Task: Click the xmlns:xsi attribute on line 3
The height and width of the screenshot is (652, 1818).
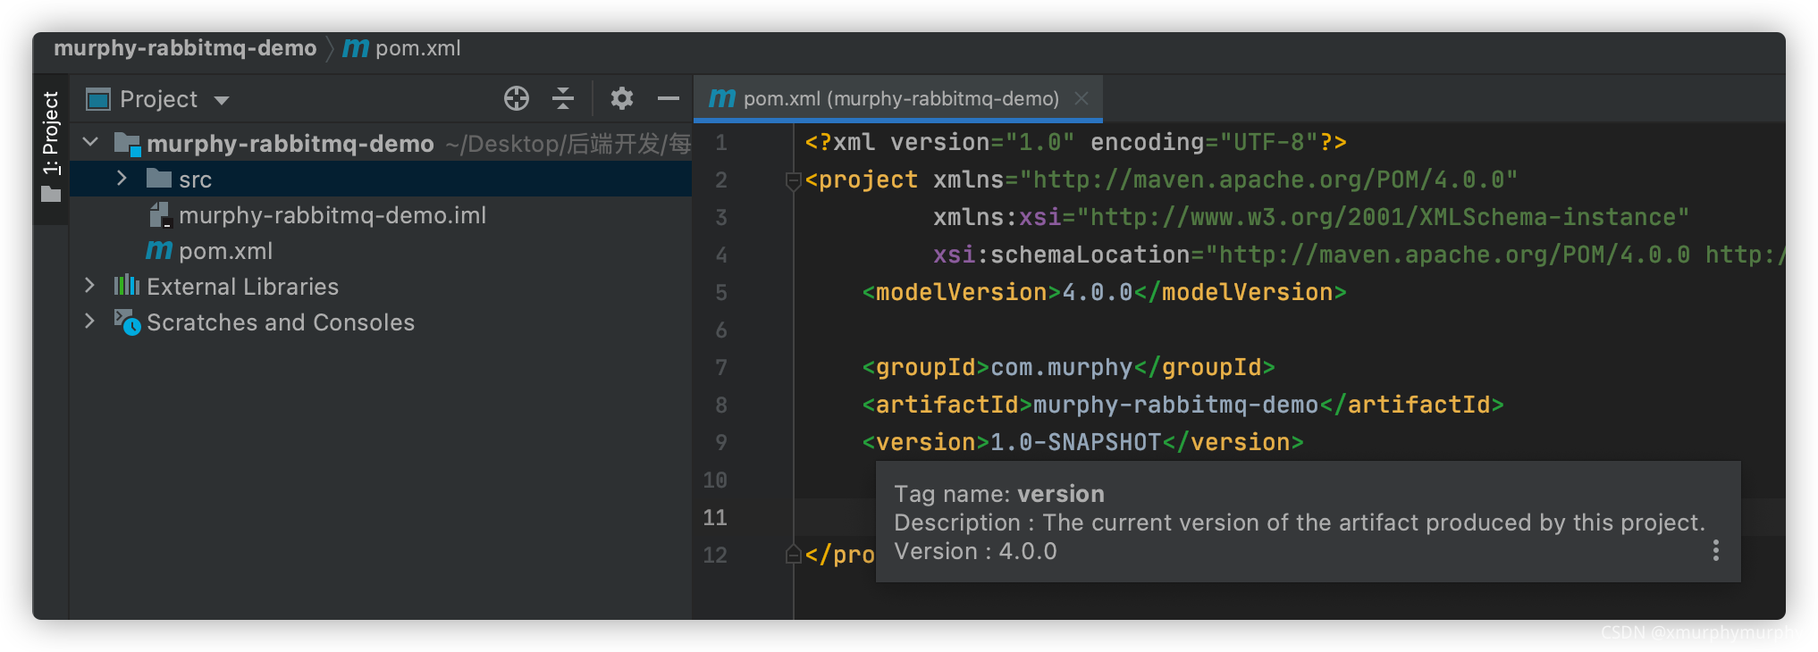Action: tap(1311, 217)
